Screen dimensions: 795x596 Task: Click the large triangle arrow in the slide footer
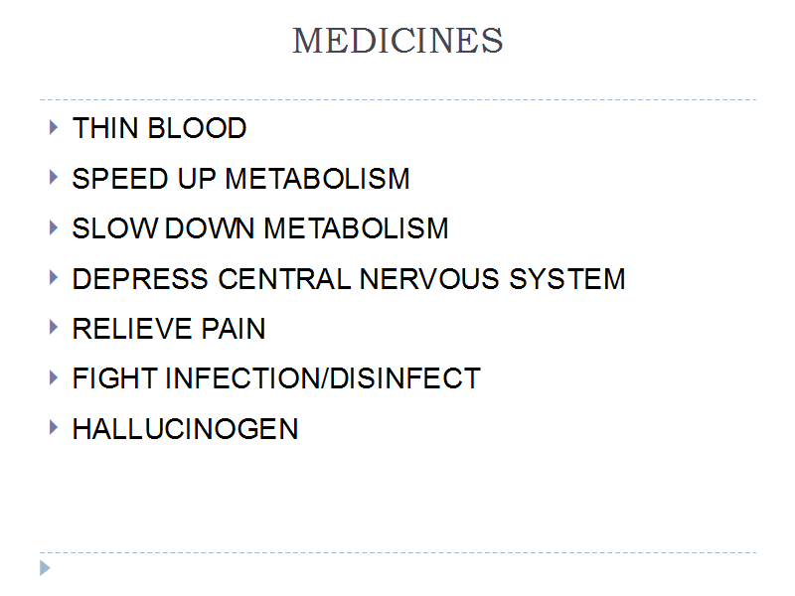click(45, 568)
